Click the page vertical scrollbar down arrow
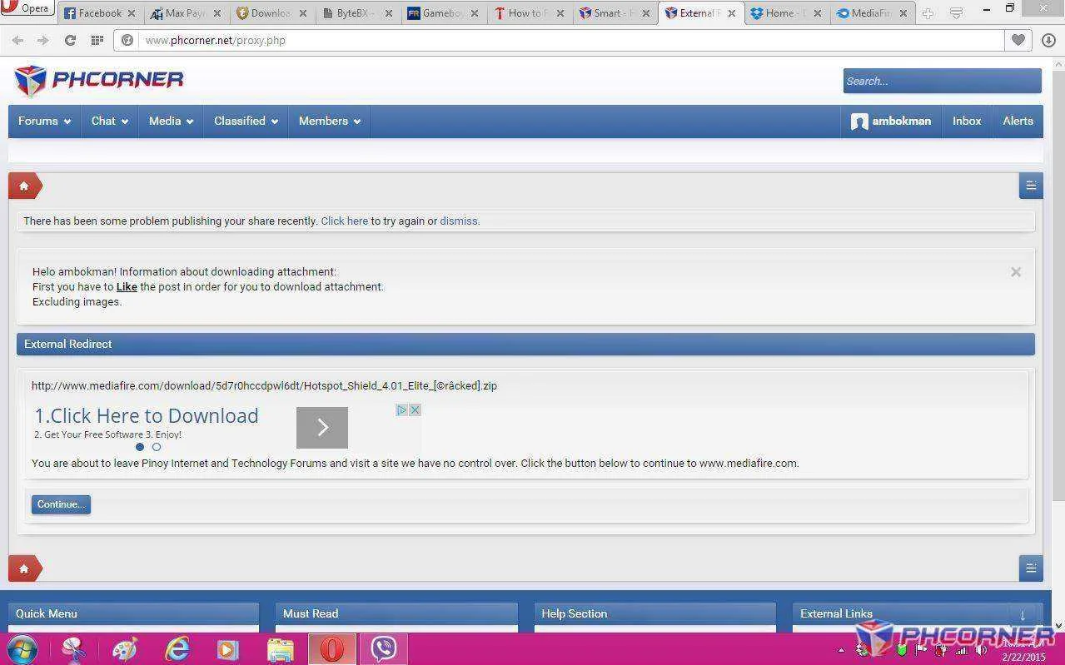This screenshot has height=665, width=1065. [1058, 625]
